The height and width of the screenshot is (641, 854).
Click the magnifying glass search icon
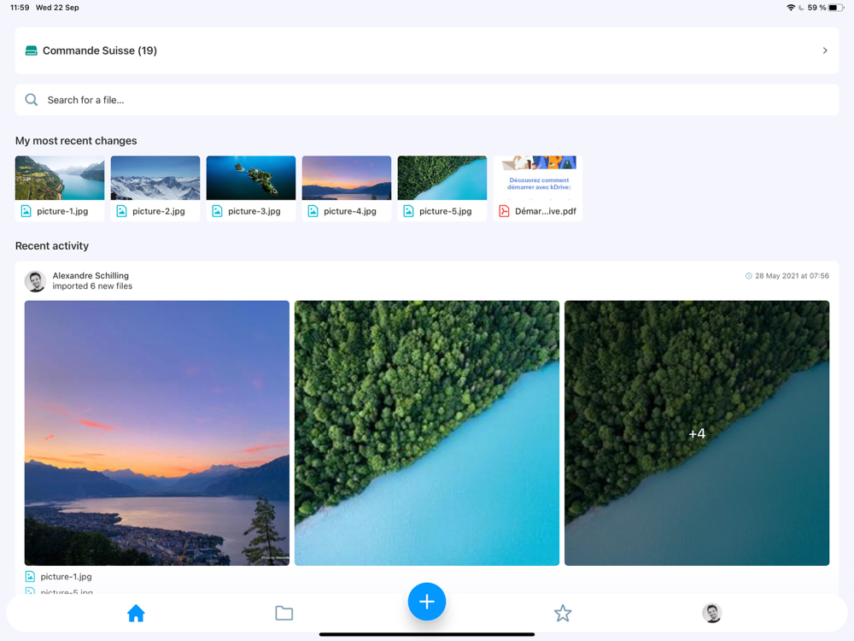pos(31,100)
